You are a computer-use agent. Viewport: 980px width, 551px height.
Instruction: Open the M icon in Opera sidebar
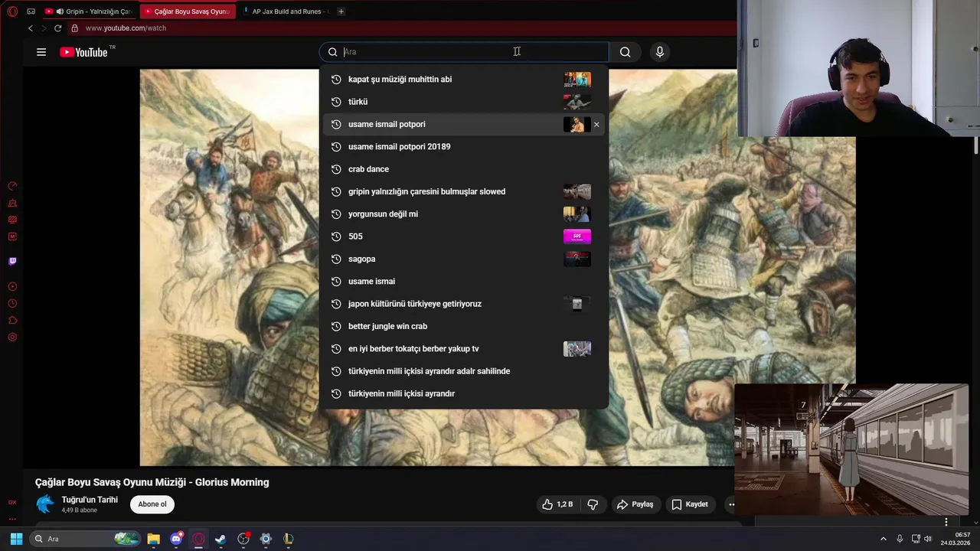click(x=12, y=236)
